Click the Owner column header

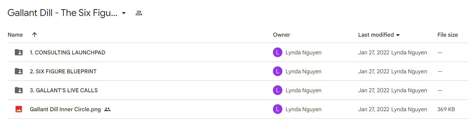(x=281, y=35)
